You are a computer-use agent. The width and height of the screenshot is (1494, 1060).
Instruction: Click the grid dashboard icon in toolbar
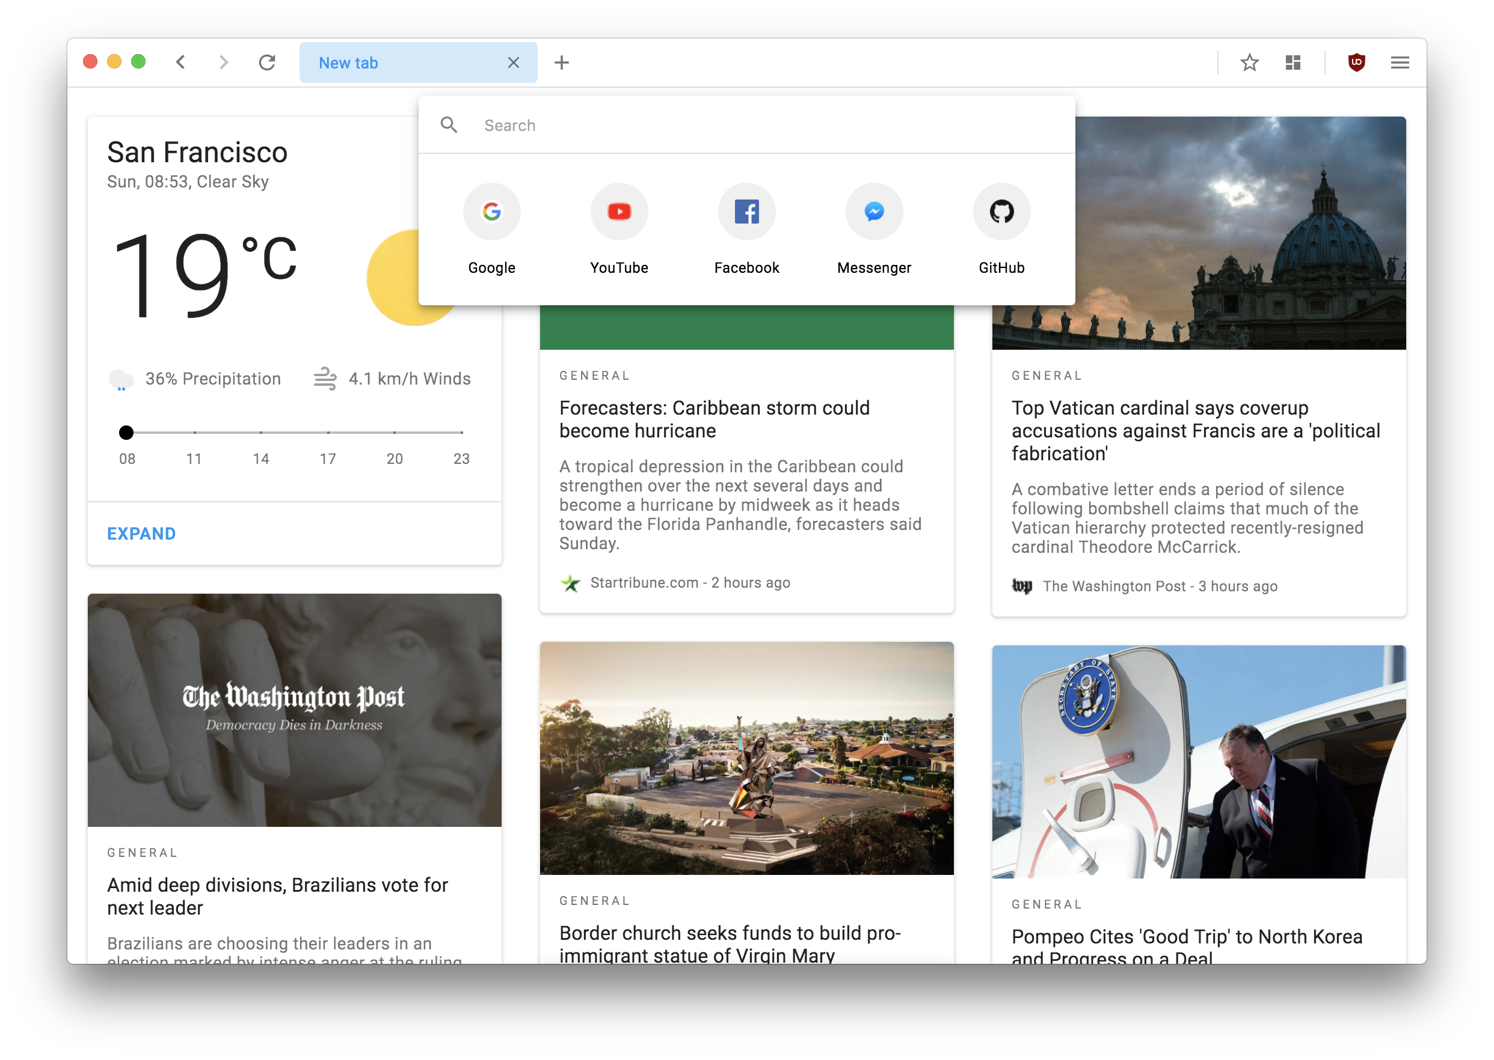point(1293,62)
